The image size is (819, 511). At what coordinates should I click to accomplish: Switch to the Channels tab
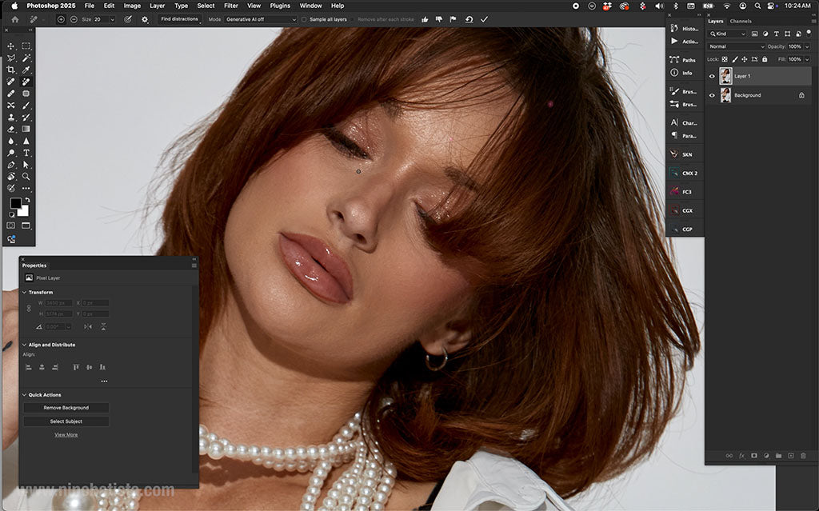point(741,21)
